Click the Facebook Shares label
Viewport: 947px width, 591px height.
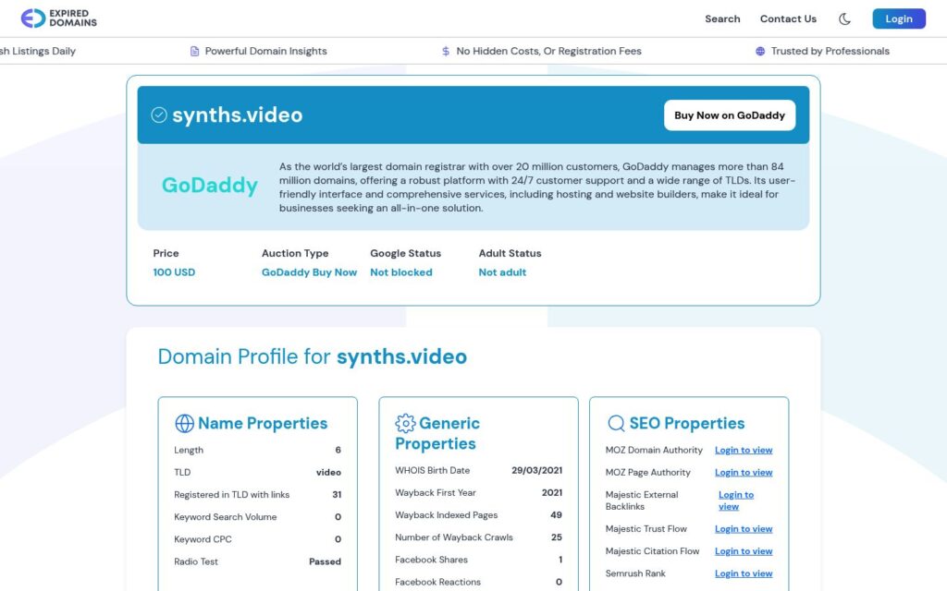(x=431, y=560)
